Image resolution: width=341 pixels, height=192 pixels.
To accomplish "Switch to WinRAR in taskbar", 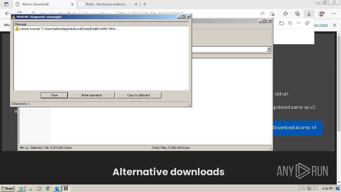I will pos(66,189).
